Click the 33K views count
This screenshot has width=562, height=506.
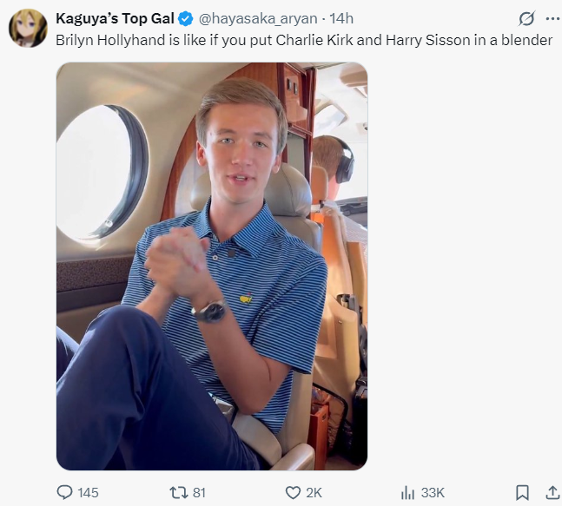click(x=433, y=493)
